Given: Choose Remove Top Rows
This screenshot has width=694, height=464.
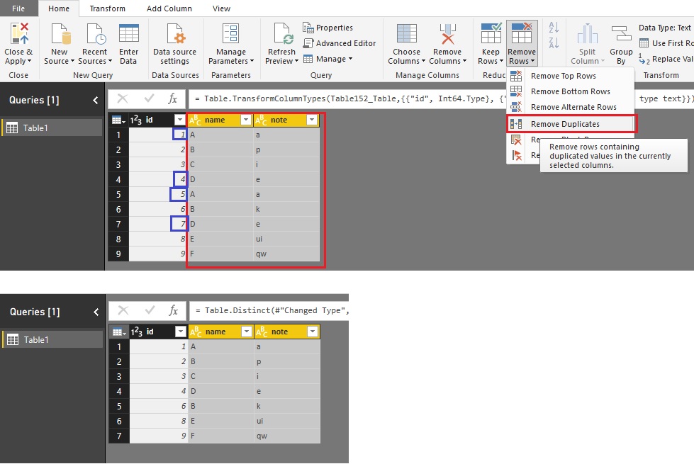Looking at the screenshot, I should point(570,76).
